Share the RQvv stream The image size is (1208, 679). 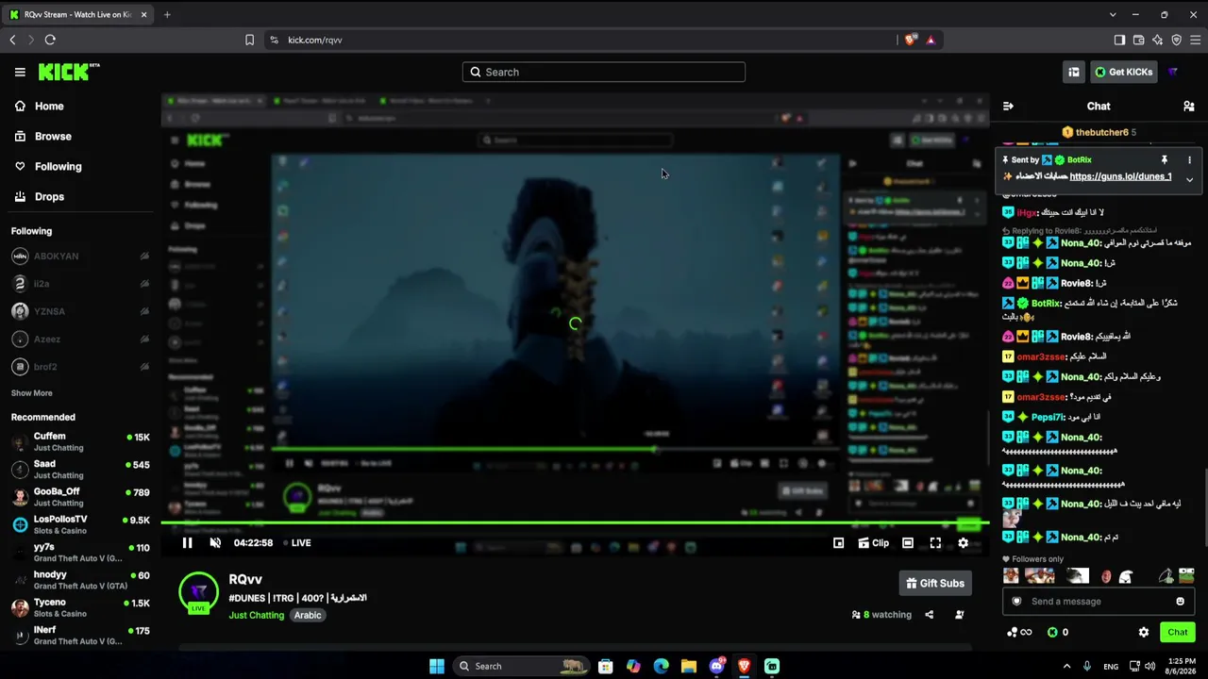[x=929, y=615]
